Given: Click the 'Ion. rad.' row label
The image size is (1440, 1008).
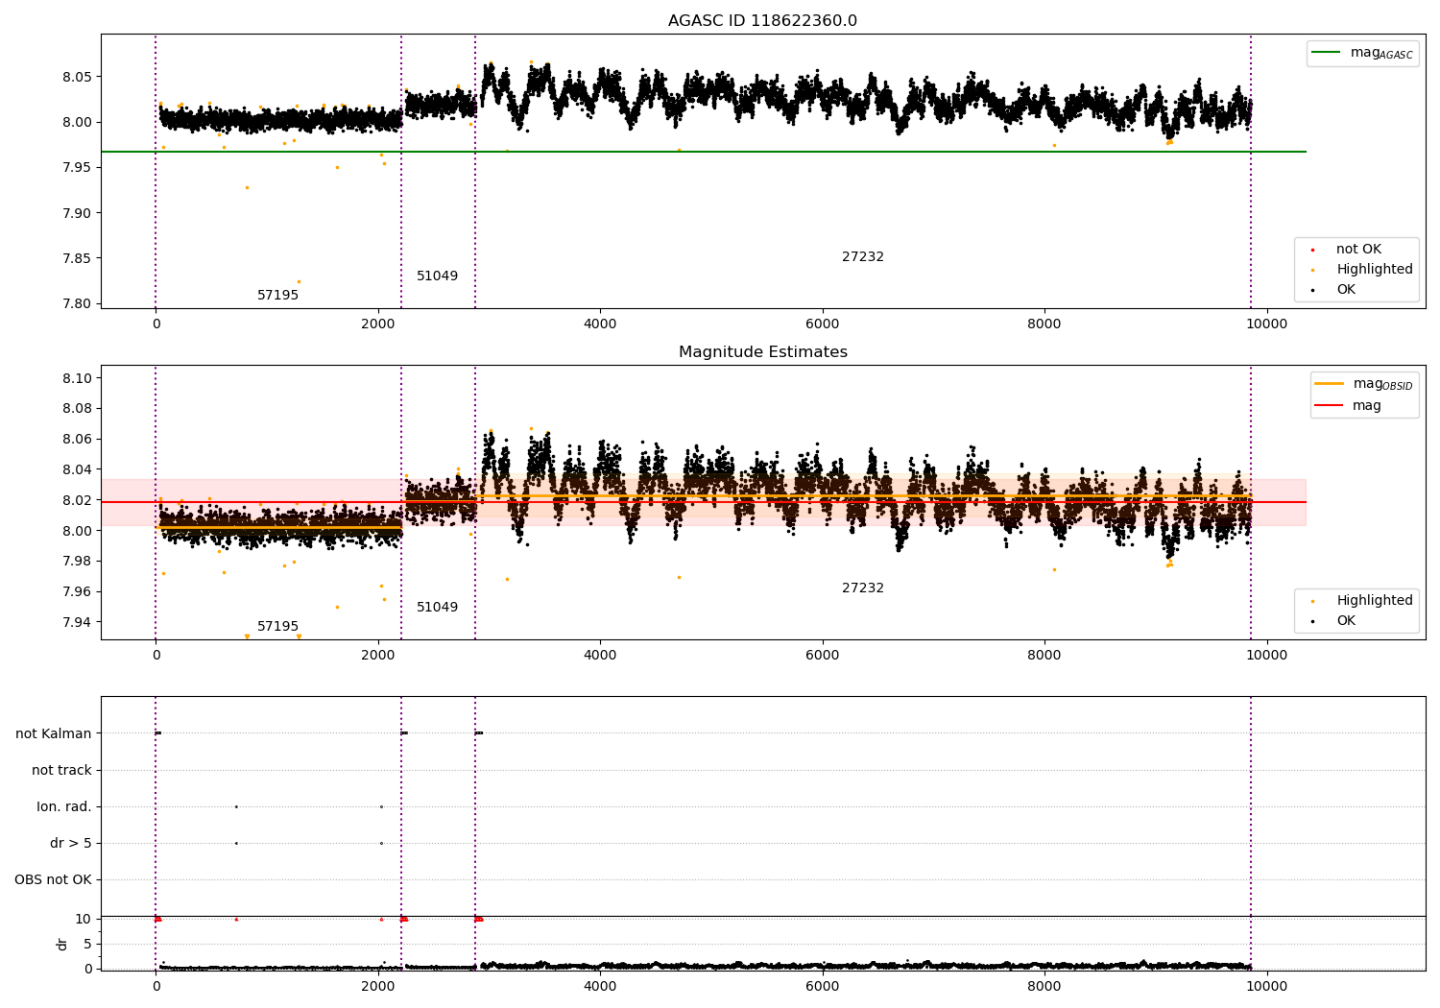Looking at the screenshot, I should pos(64,807).
